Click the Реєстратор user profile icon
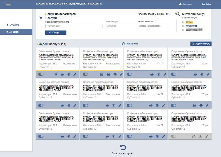Viewport: 221px width, 157px height. pos(180,4)
